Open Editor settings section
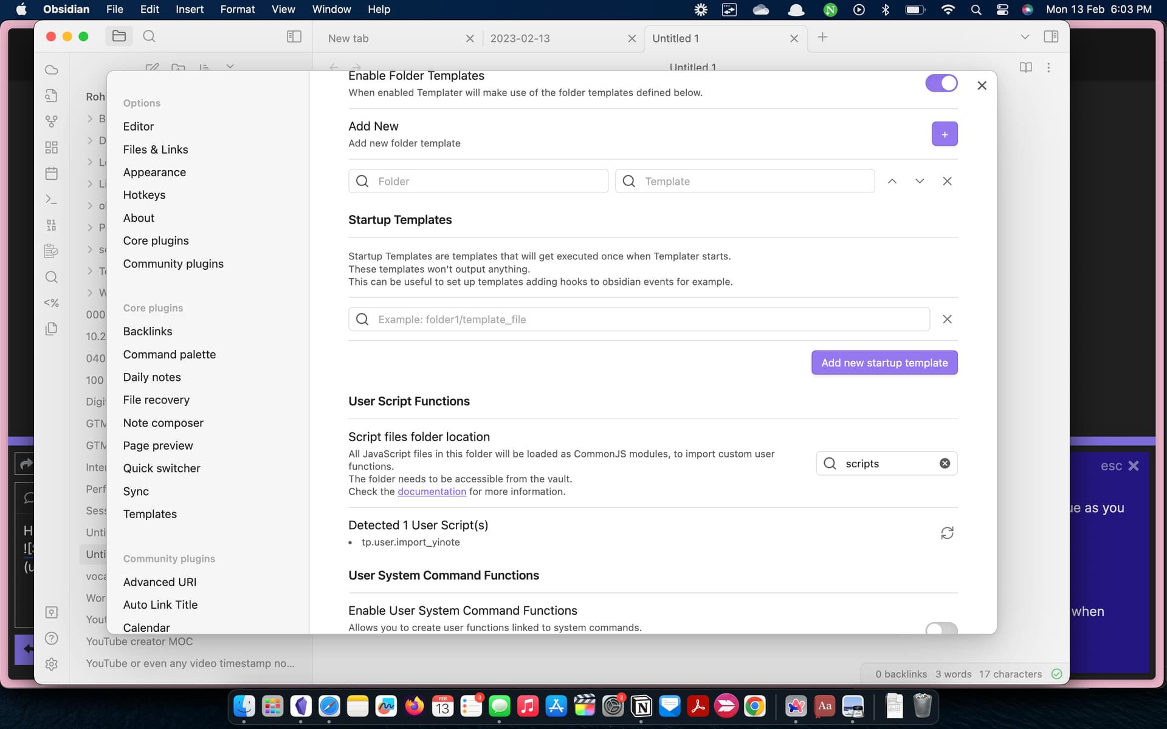1167x729 pixels. point(139,126)
